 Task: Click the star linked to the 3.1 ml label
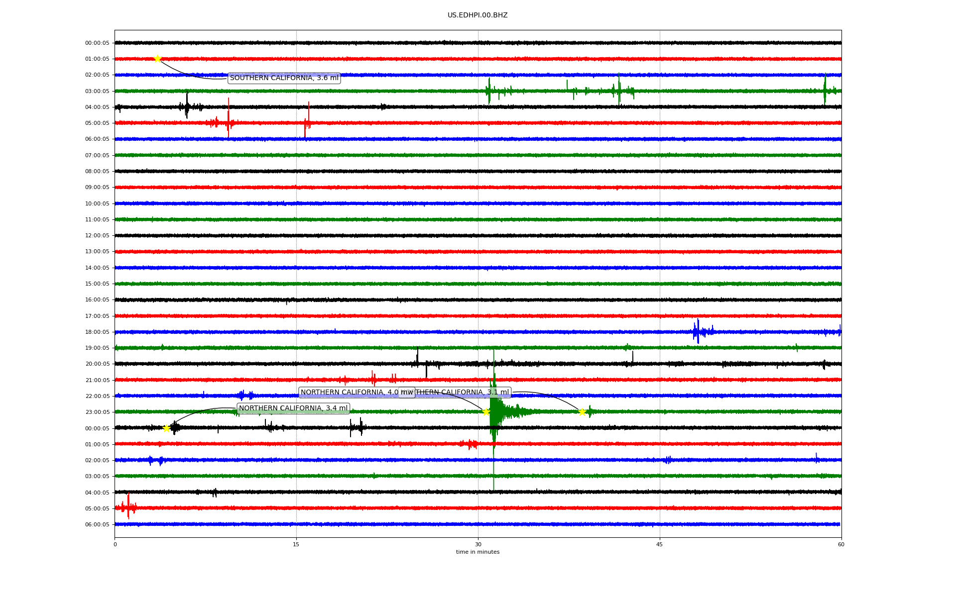(x=582, y=412)
